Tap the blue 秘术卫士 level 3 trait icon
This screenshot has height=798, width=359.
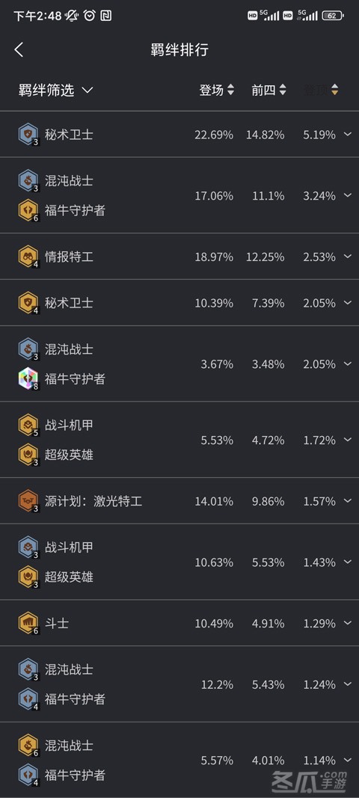coord(28,135)
